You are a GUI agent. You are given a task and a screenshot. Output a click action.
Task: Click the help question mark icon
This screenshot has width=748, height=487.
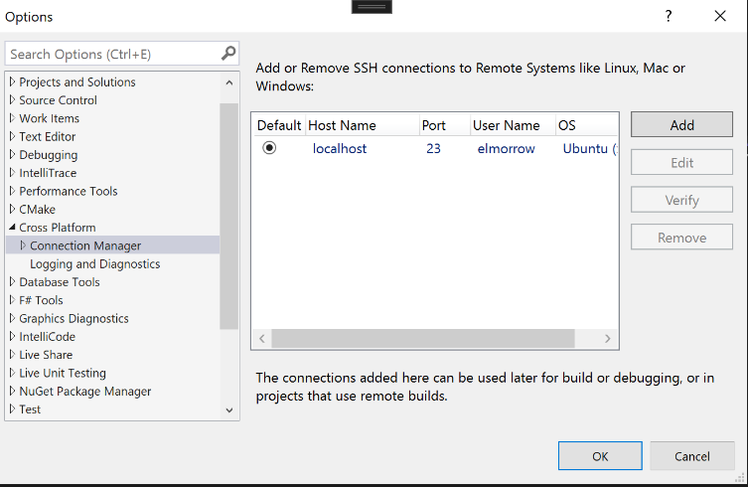coord(669,16)
